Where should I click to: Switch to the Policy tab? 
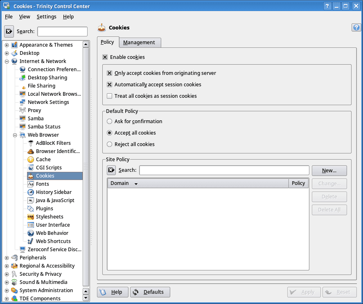click(107, 42)
